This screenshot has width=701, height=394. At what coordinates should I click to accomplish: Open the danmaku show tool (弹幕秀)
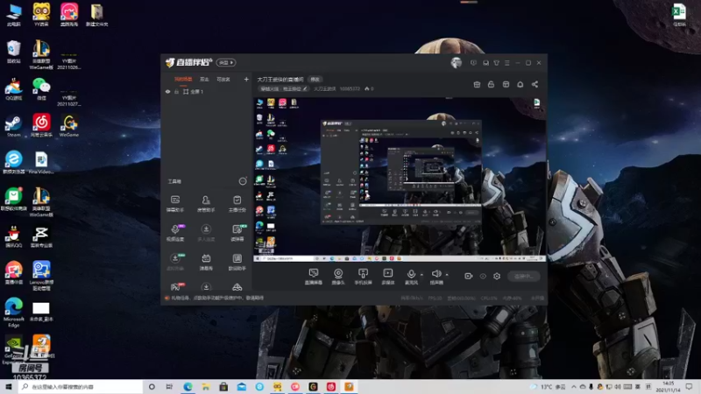coord(206,262)
